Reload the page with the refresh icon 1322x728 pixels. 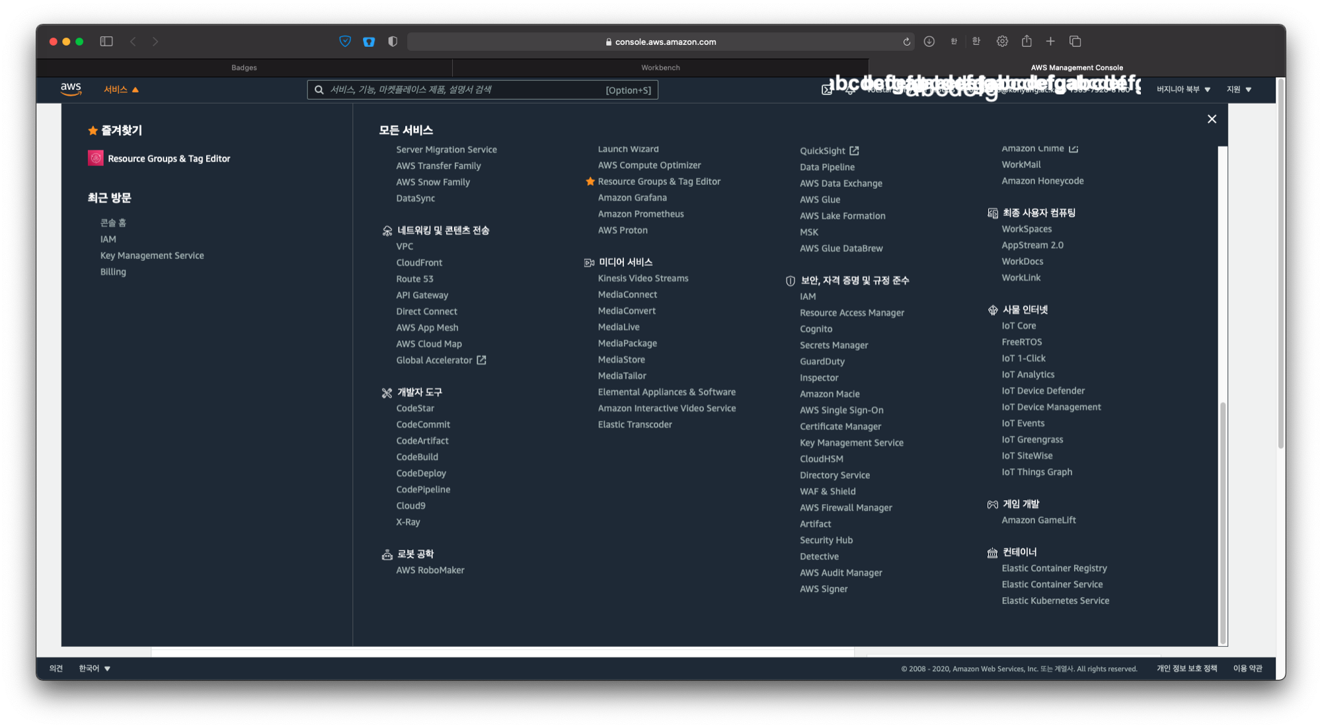point(906,42)
